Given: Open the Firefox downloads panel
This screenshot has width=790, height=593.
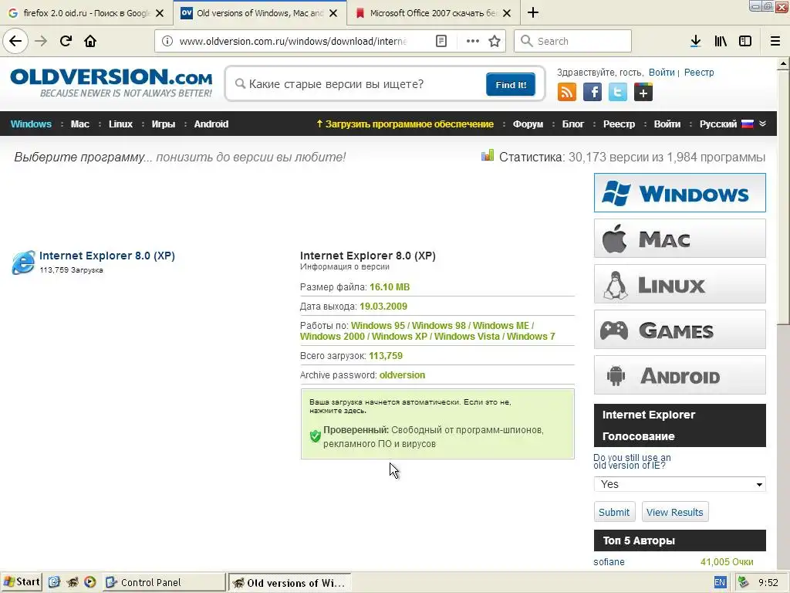Looking at the screenshot, I should click(x=695, y=41).
